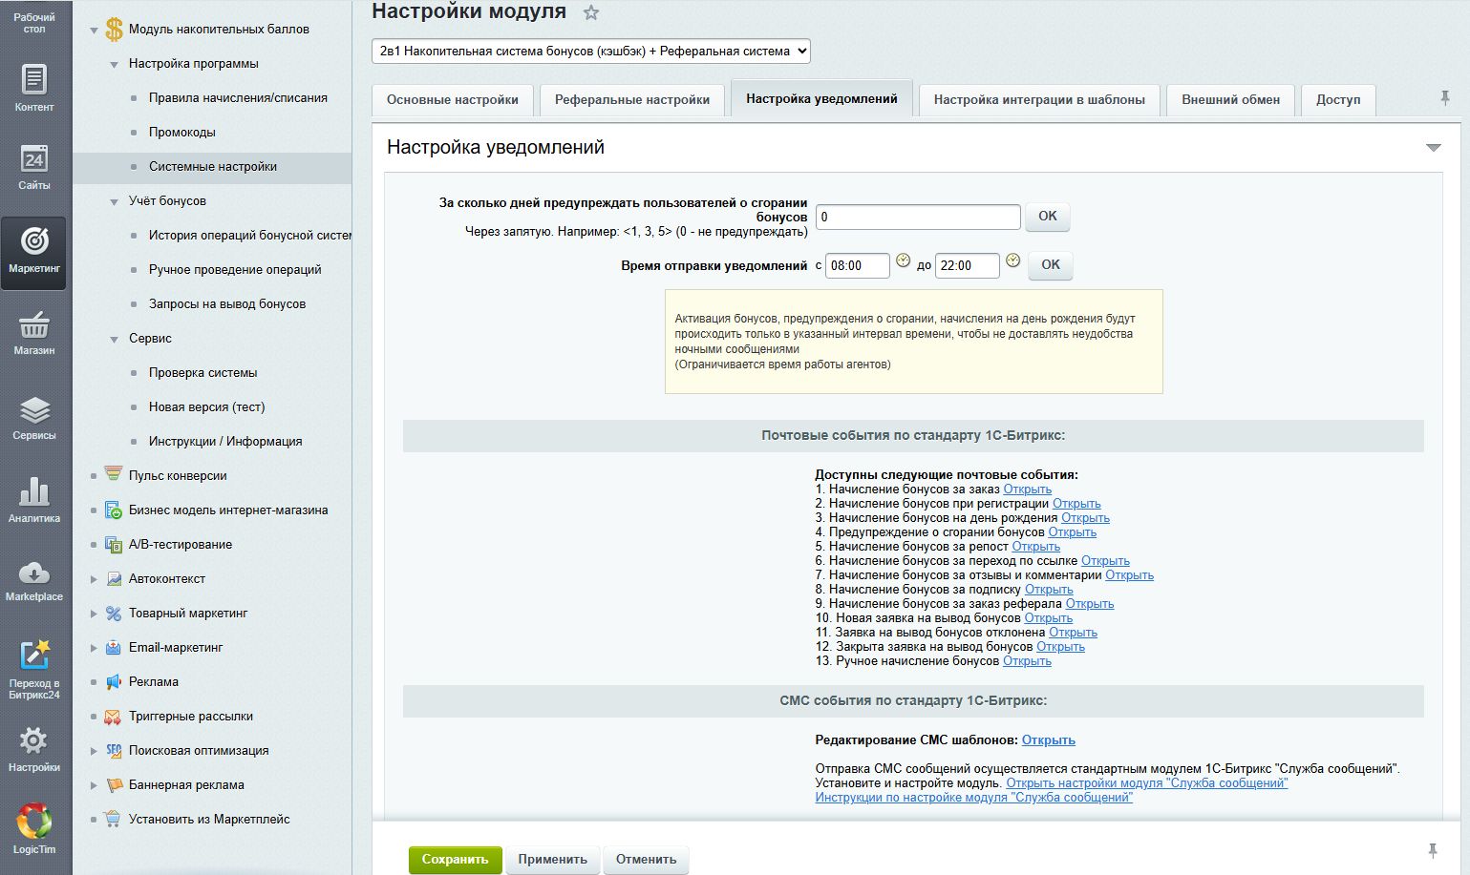Screen dimensions: 1470x875
Task: Switch to Реферальные настройки tab
Action: 632,99
